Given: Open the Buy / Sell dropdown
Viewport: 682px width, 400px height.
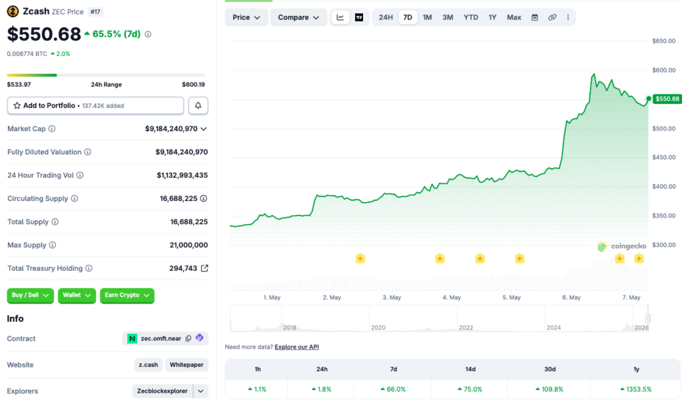Looking at the screenshot, I should [30, 296].
